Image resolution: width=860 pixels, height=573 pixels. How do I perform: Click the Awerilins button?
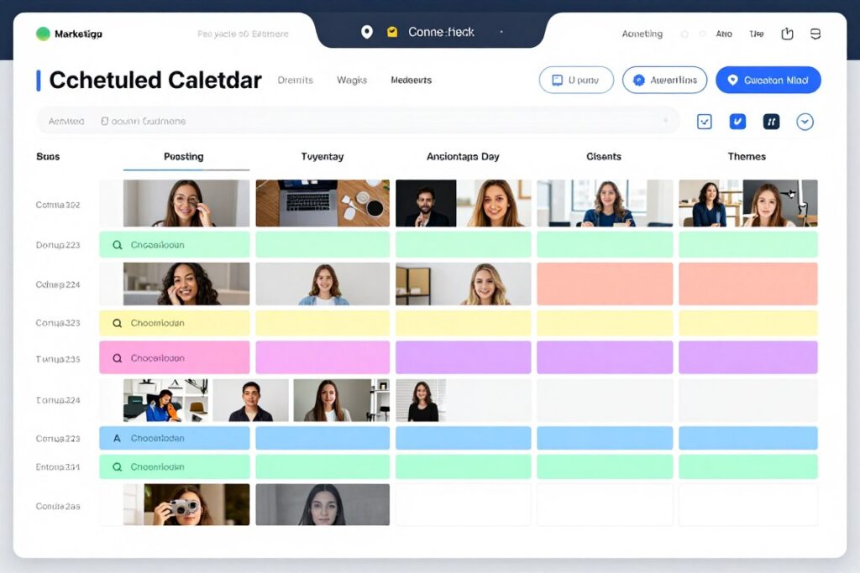[x=665, y=80]
